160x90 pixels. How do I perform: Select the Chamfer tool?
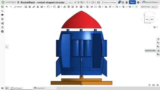54,7
